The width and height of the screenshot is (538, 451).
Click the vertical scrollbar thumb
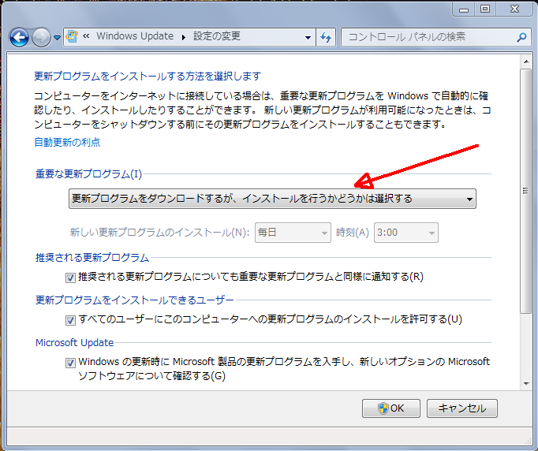(525, 191)
